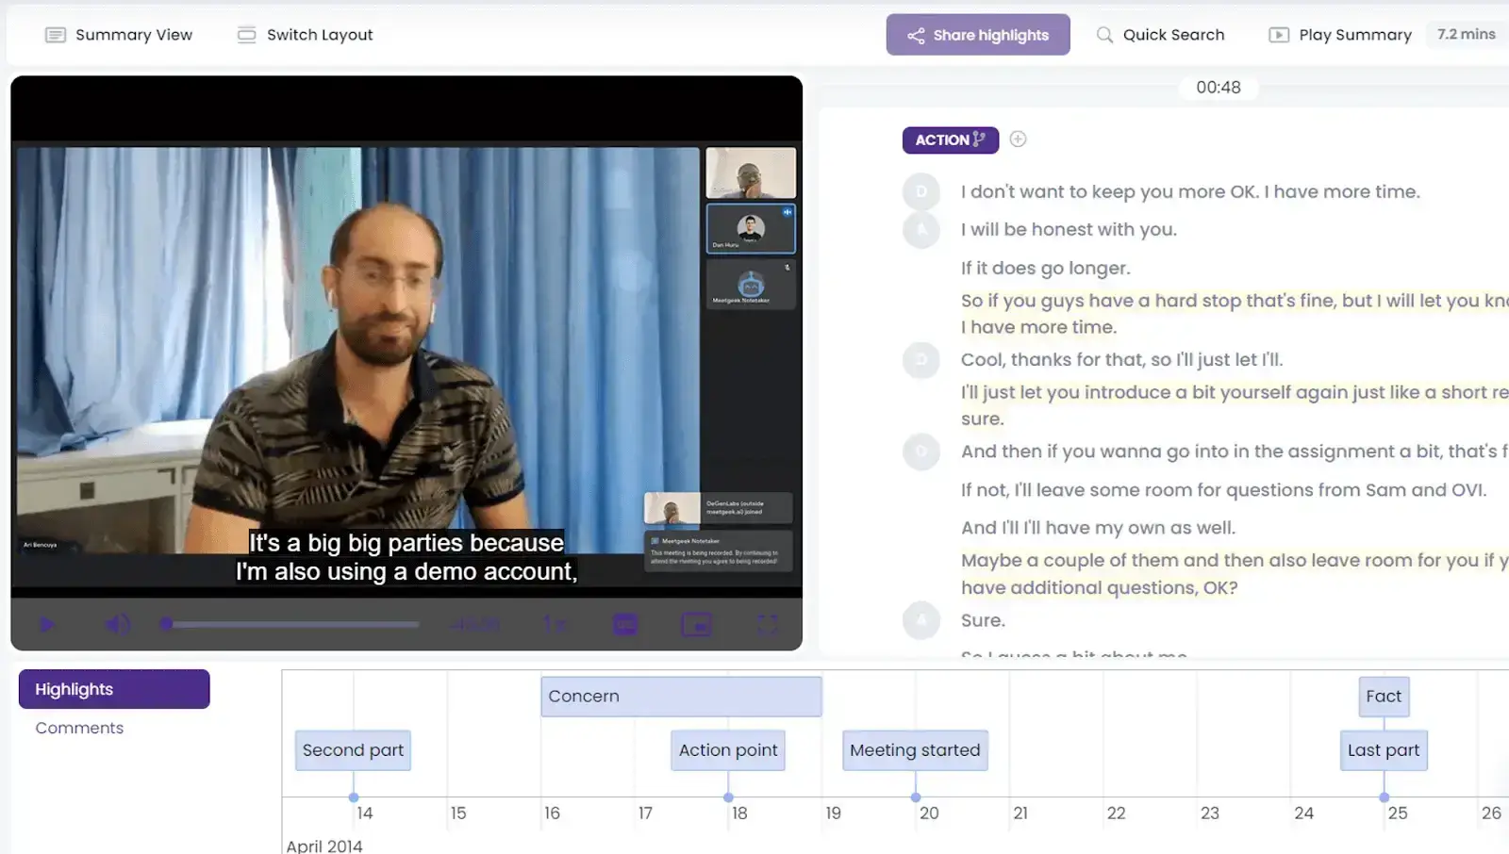This screenshot has height=854, width=1509.
Task: Click Switch Layout
Action: (306, 35)
